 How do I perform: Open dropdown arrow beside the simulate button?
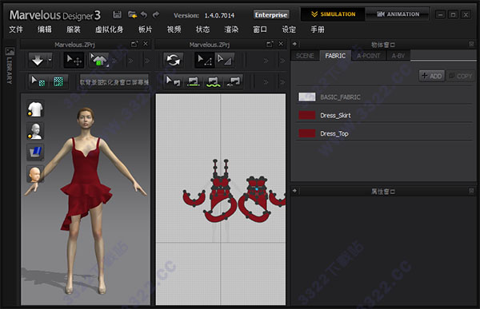(x=50, y=60)
